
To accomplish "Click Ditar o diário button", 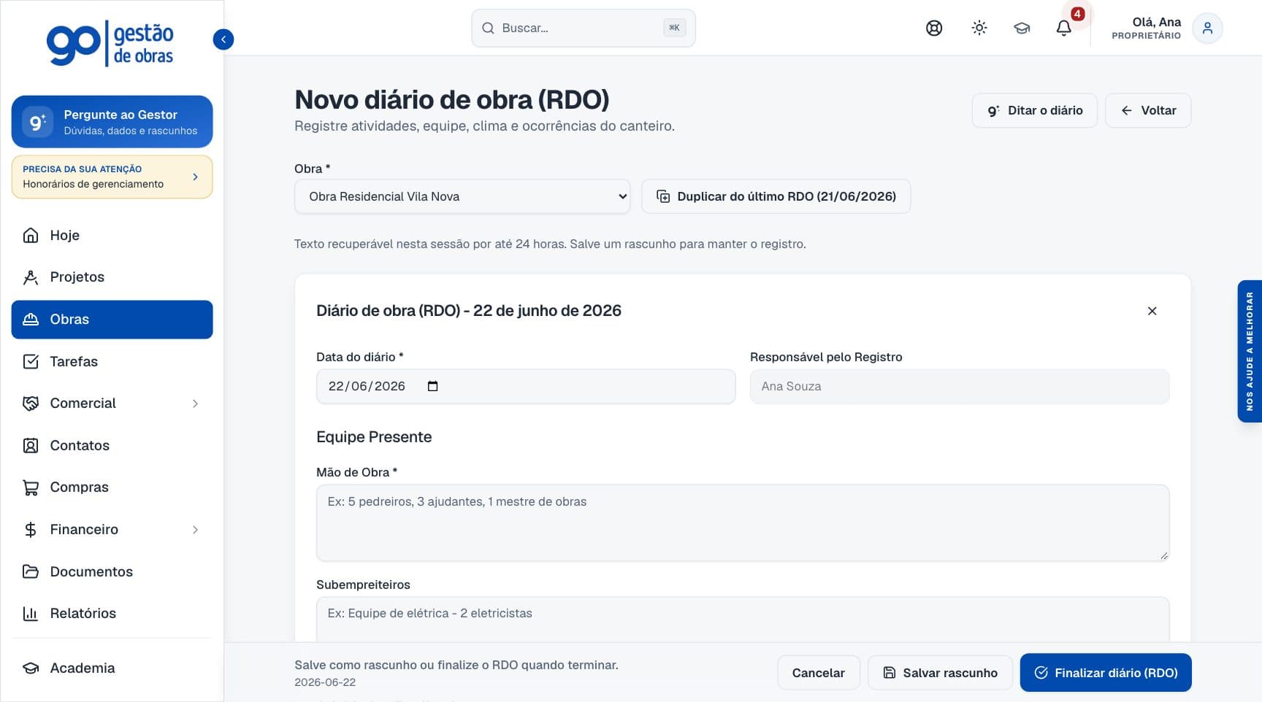I will pos(1034,110).
